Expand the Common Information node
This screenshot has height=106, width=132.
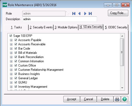pos(11,61)
